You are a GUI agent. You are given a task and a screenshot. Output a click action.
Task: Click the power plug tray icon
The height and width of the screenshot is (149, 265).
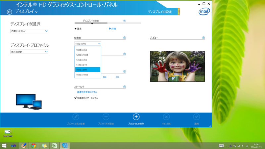(x=235, y=146)
